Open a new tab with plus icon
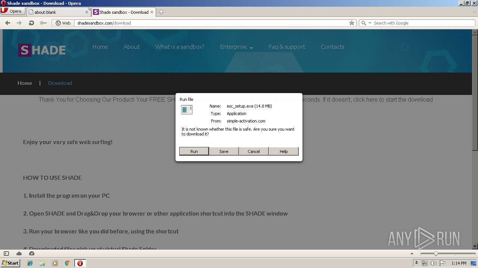Image resolution: width=478 pixels, height=268 pixels. coord(161,12)
